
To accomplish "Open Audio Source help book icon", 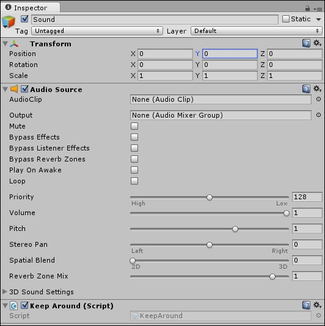I will 306,89.
